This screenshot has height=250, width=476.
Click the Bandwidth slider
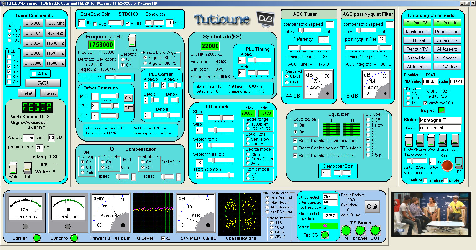(x=154, y=23)
